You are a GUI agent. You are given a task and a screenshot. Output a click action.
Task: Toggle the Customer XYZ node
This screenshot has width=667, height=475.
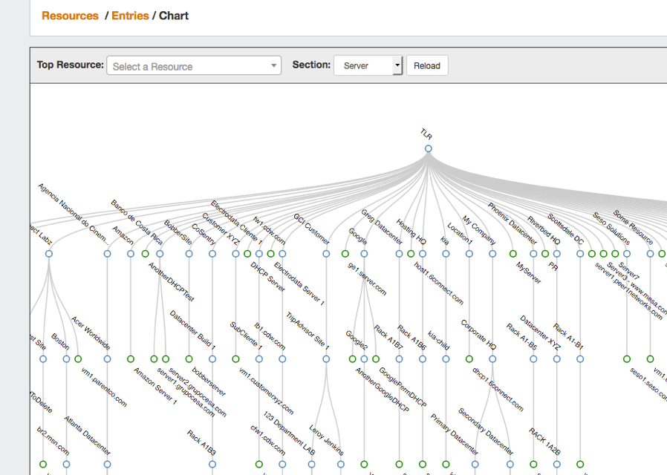[235, 254]
